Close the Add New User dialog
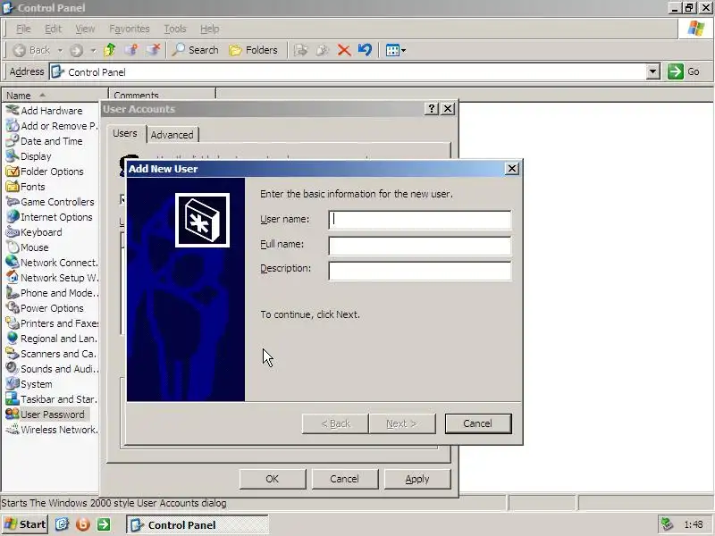This screenshot has width=715, height=536. pyautogui.click(x=512, y=169)
